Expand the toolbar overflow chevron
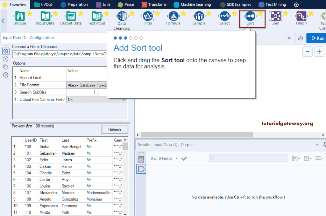326x216 pixels. tap(289, 38)
